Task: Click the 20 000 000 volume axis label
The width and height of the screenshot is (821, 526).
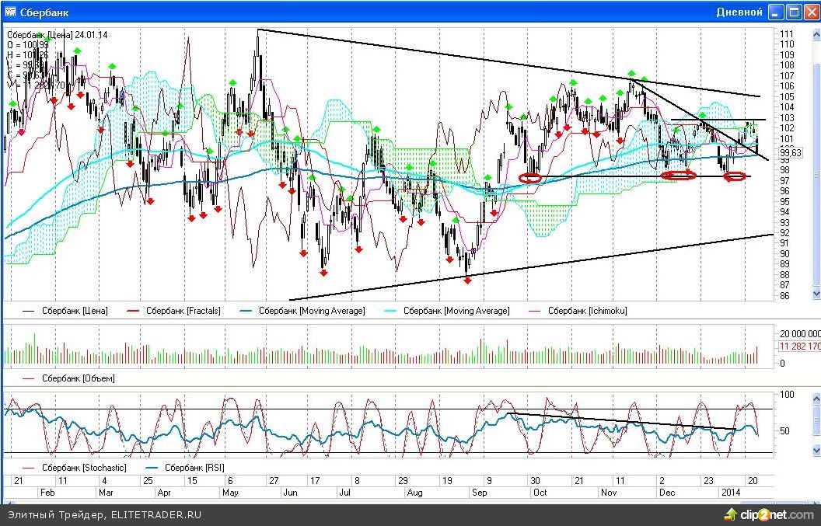Action: pyautogui.click(x=800, y=334)
